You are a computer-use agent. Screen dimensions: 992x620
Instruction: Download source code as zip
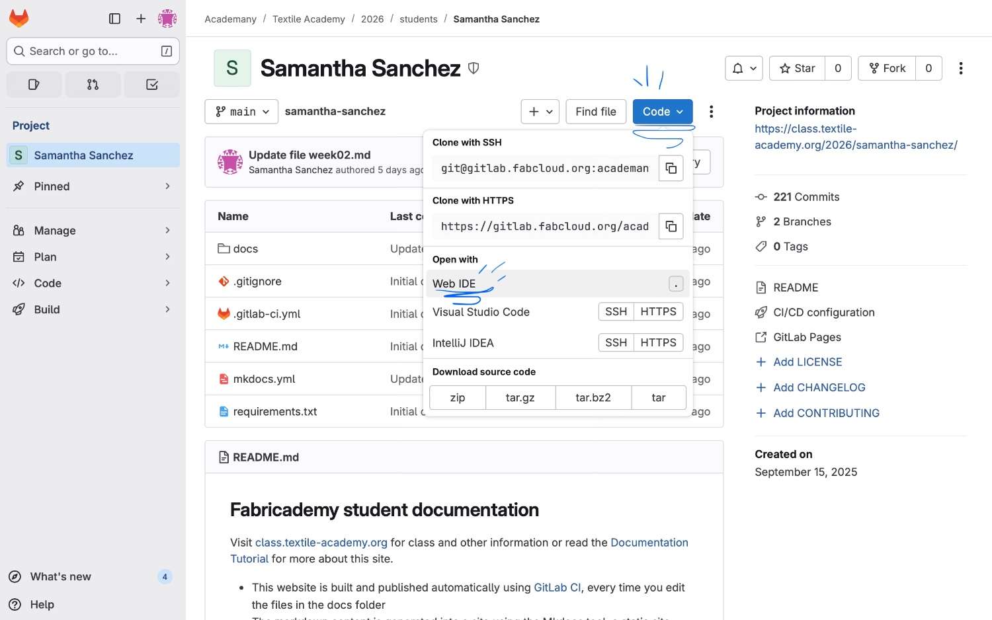click(x=458, y=398)
